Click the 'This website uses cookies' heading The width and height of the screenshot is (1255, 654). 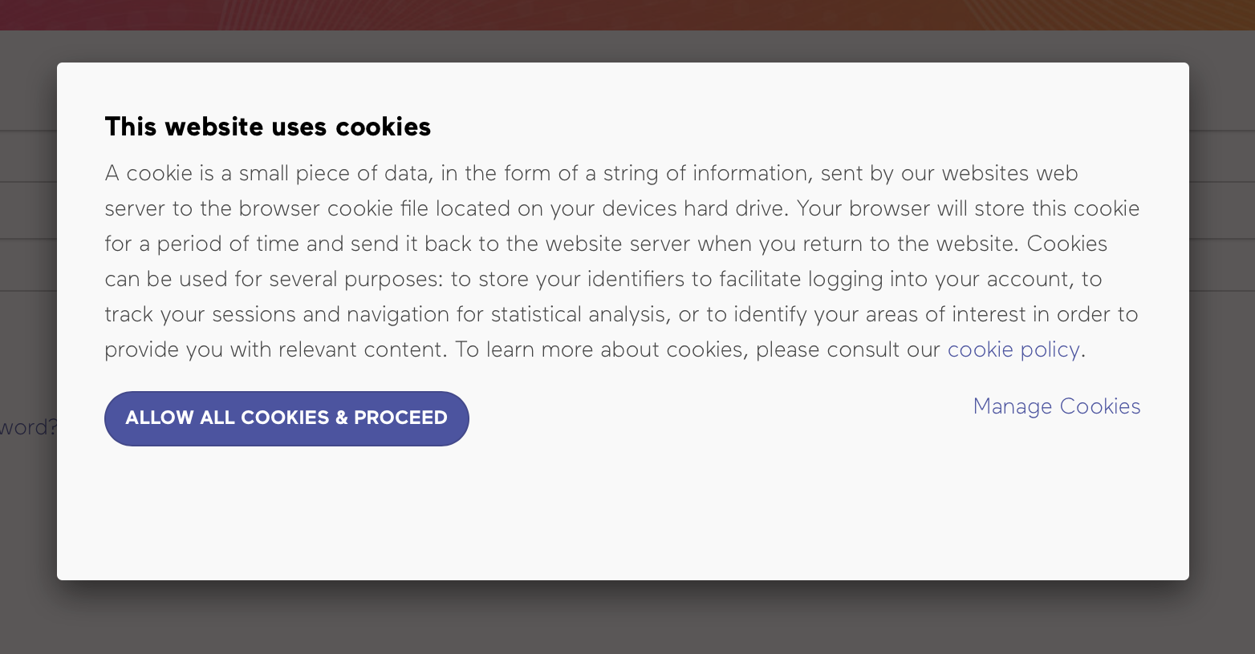pos(267,127)
